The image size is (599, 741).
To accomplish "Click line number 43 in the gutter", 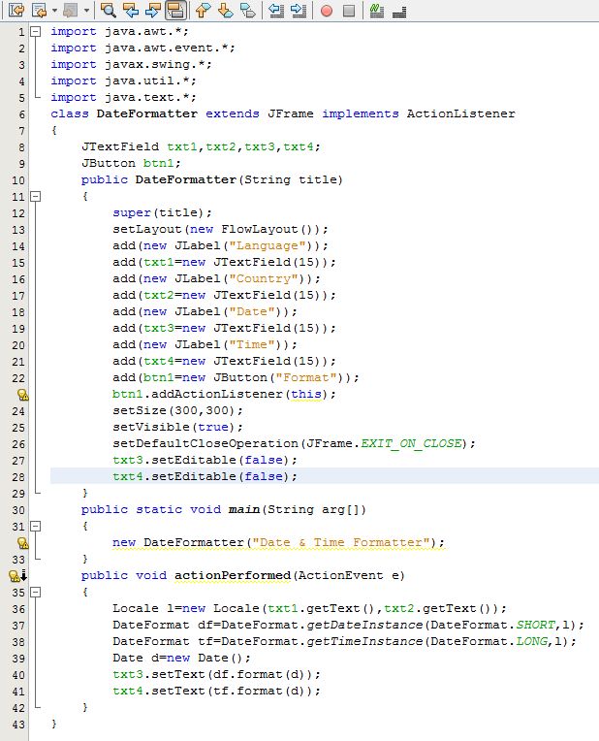I will 18,725.
